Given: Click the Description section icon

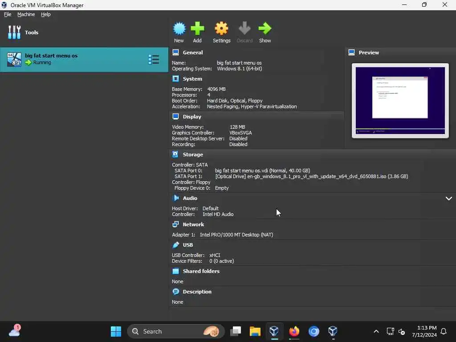Looking at the screenshot, I should pyautogui.click(x=175, y=291).
